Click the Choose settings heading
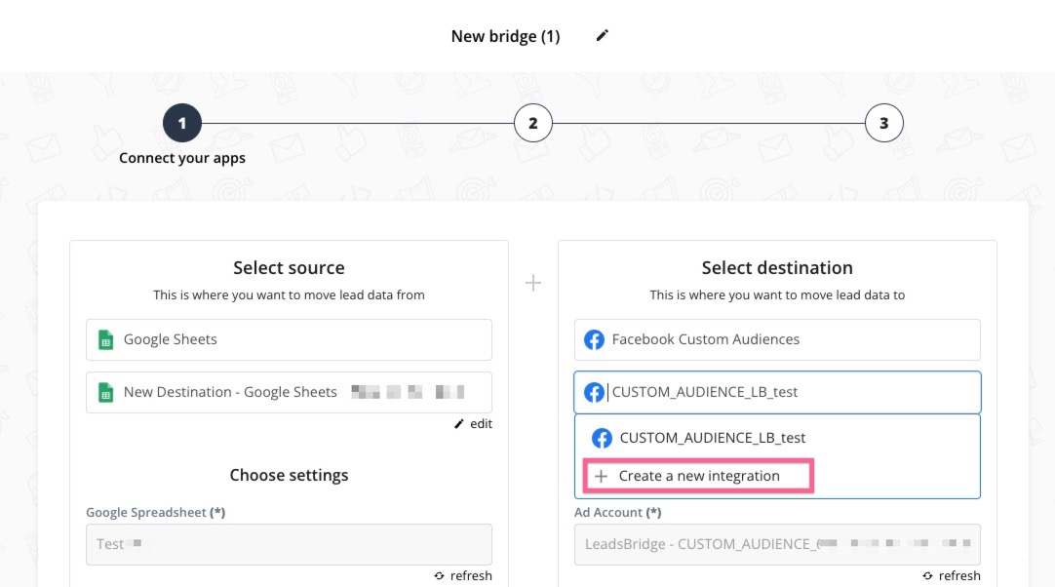This screenshot has width=1055, height=587. pos(289,475)
